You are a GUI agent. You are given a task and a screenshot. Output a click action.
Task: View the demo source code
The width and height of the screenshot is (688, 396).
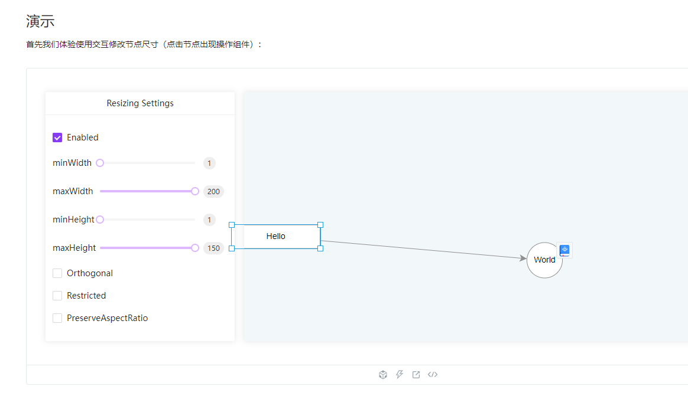click(x=433, y=374)
